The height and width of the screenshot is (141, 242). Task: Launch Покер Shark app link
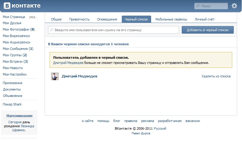[12, 104]
